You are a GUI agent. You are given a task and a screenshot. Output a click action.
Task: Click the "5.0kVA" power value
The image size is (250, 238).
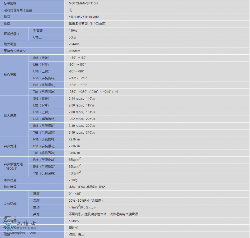(74, 221)
